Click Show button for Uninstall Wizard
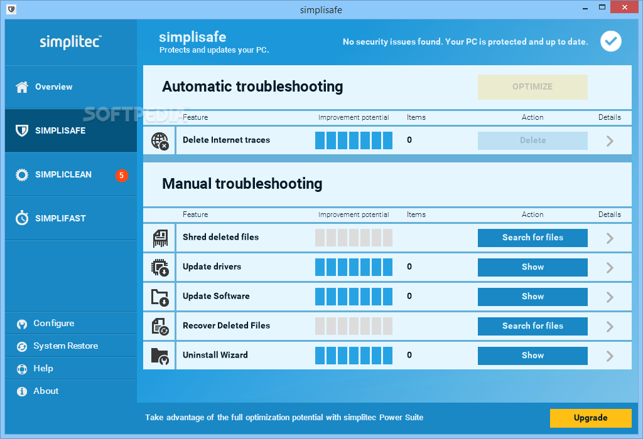The width and height of the screenshot is (643, 439). point(532,356)
